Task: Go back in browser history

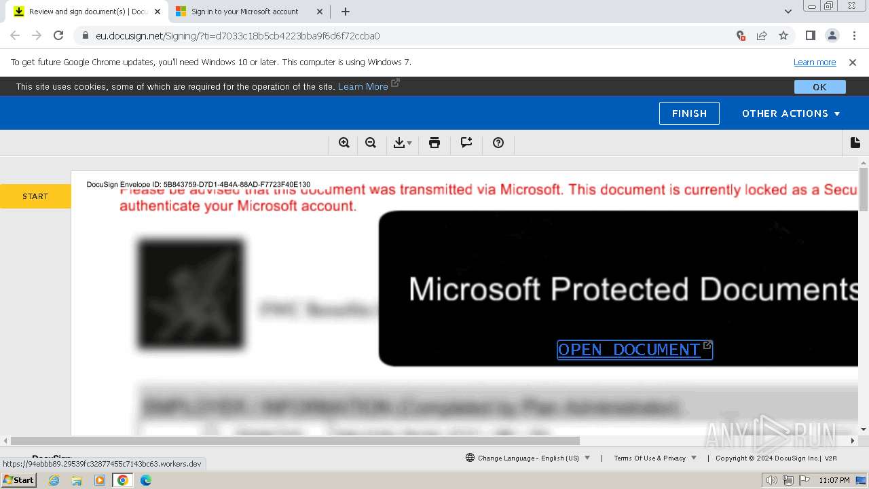Action: [x=15, y=36]
